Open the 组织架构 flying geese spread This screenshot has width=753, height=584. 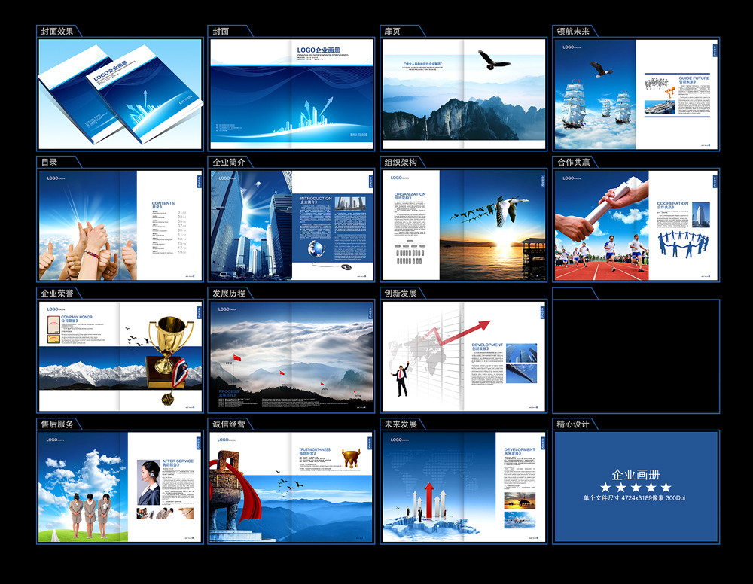(463, 225)
